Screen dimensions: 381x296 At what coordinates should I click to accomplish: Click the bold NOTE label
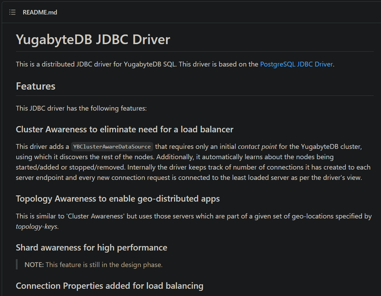point(34,265)
